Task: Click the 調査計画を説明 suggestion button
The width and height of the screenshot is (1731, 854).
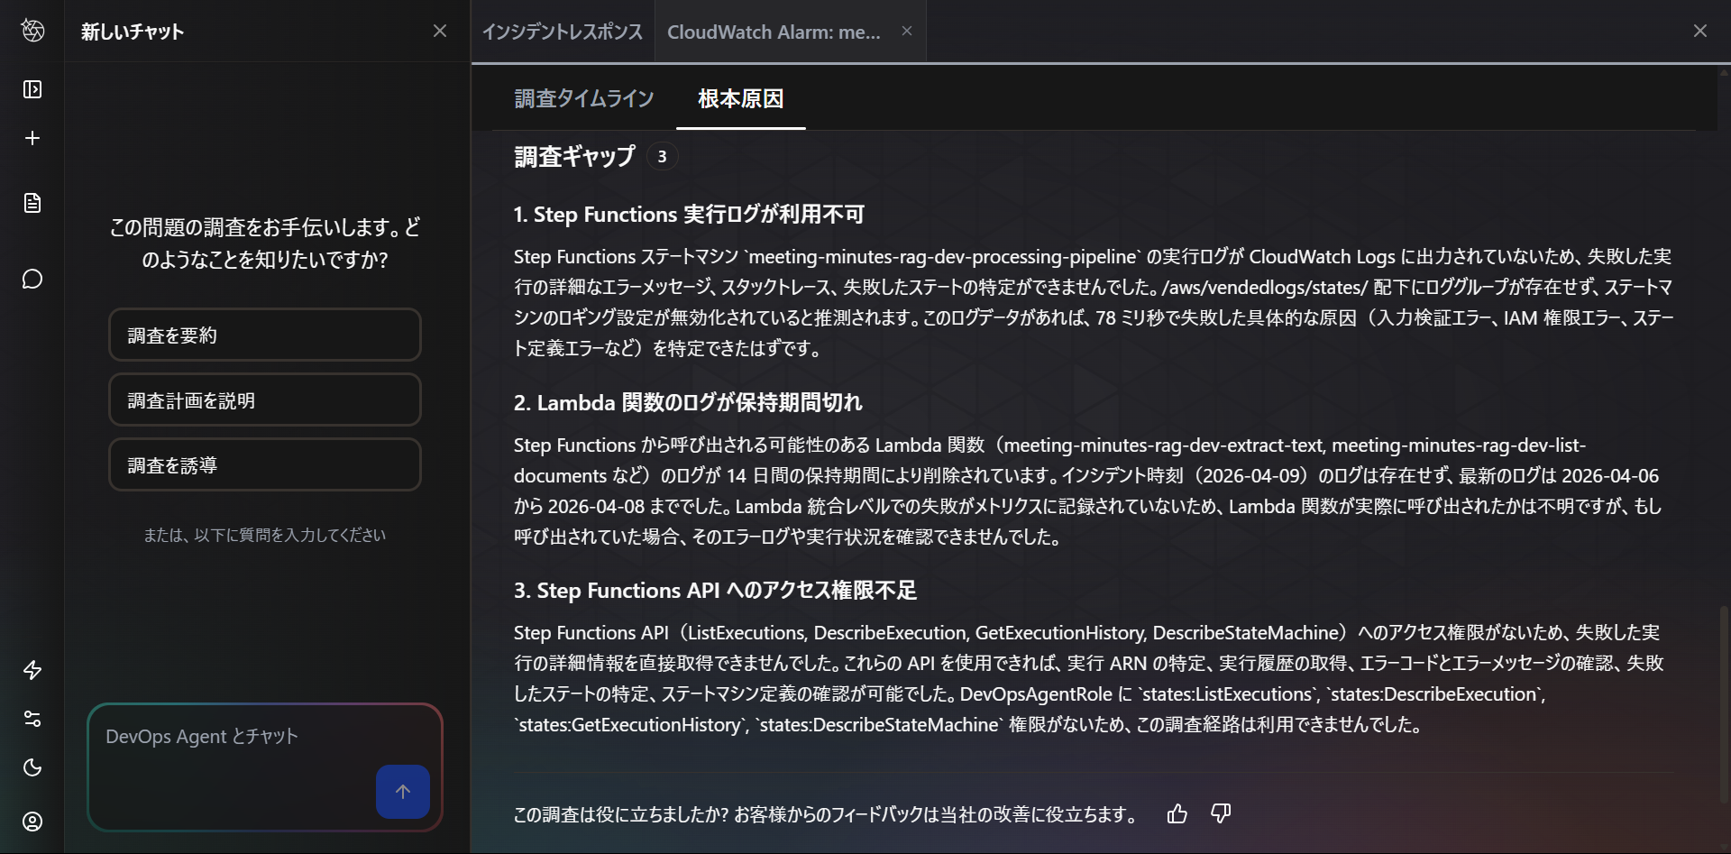Action: point(264,400)
